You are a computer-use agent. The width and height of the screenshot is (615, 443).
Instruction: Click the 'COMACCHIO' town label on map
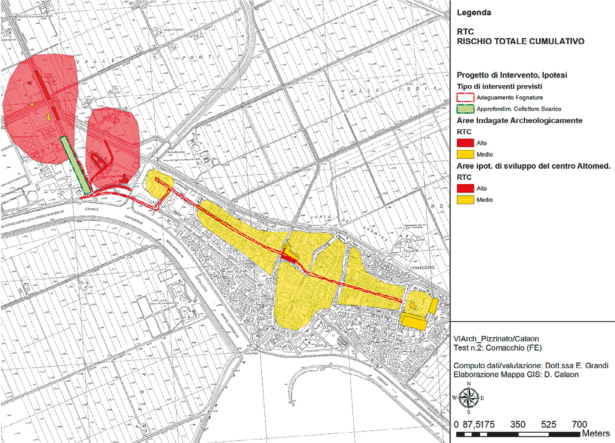coord(422,268)
